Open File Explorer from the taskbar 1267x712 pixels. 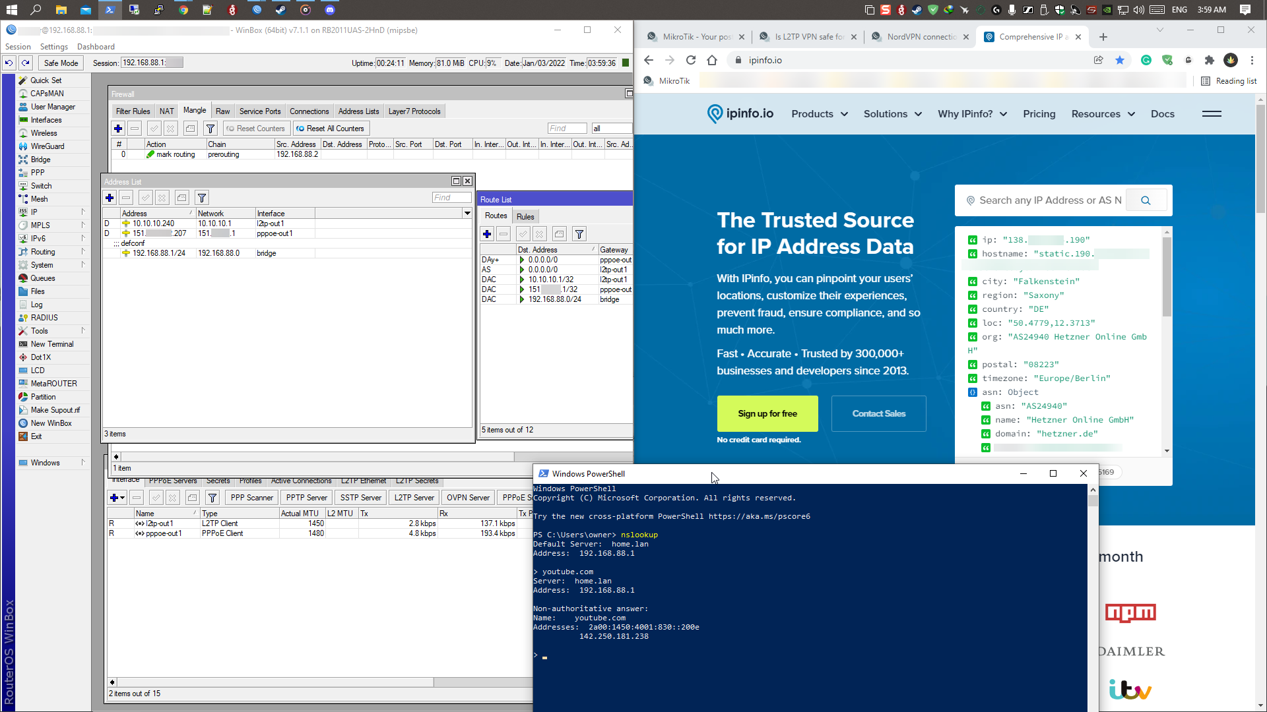tap(61, 10)
